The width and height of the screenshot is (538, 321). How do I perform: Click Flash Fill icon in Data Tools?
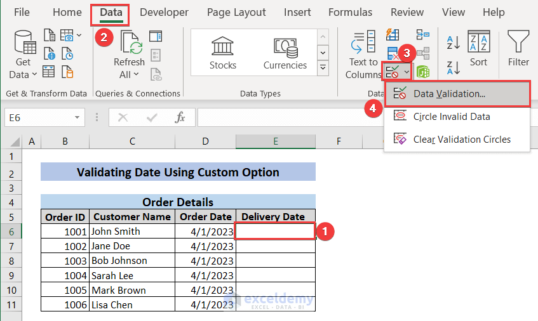[393, 35]
